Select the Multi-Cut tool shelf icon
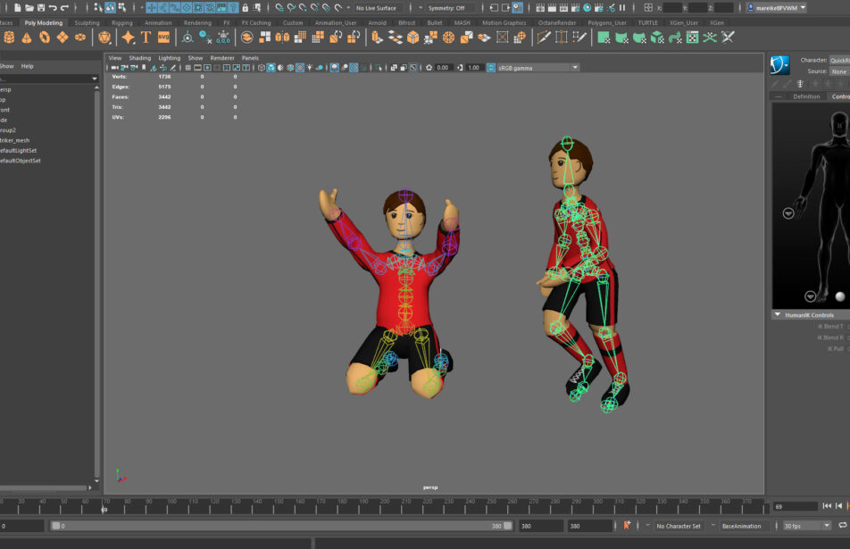The image size is (850, 549). click(x=543, y=37)
